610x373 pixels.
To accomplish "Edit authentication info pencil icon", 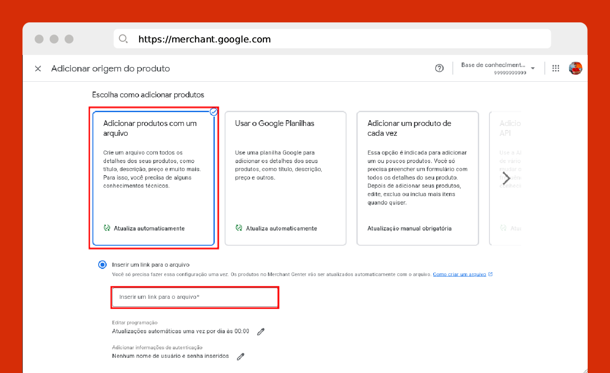I will pyautogui.click(x=241, y=356).
